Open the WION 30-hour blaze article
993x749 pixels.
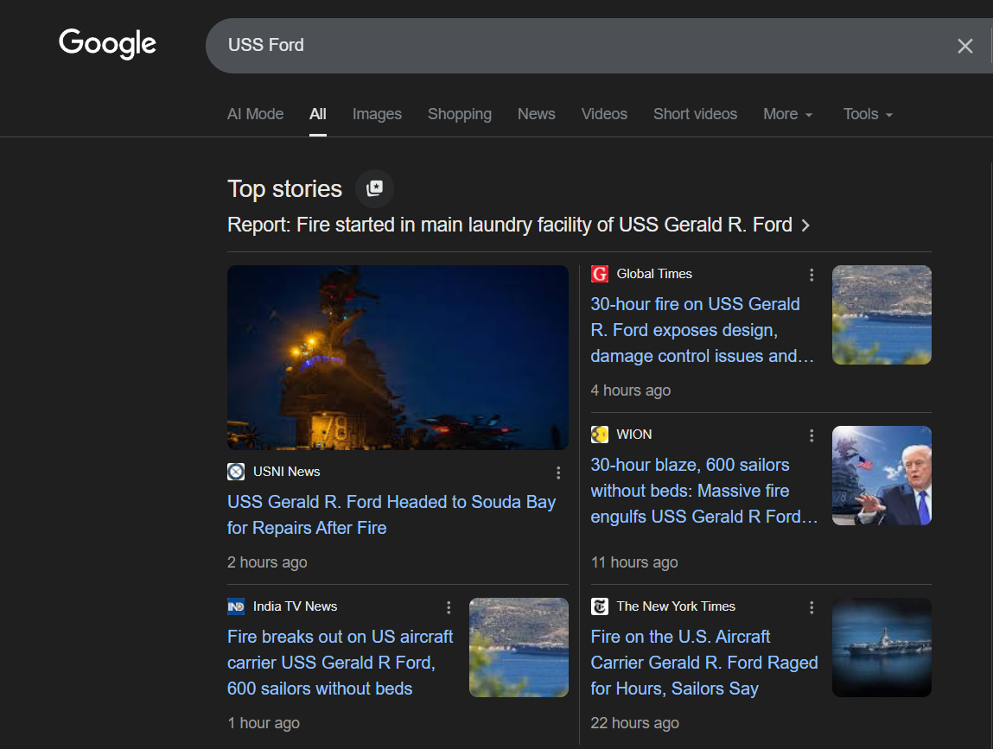pos(703,491)
